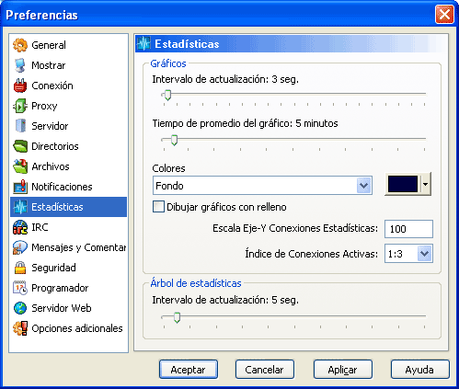Open the Seguridad padlock icon
The width and height of the screenshot is (459, 389).
[x=20, y=268]
